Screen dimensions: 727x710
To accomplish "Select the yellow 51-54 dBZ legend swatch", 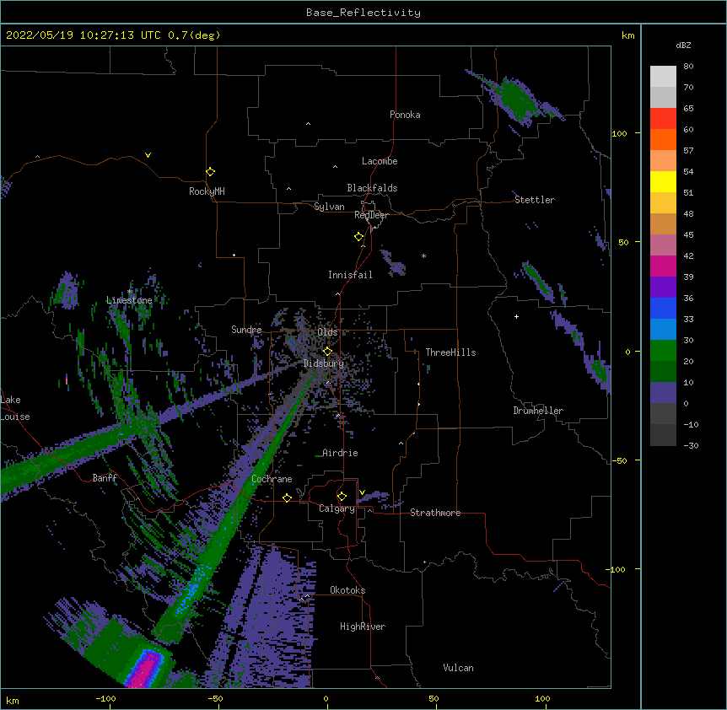I will point(663,181).
